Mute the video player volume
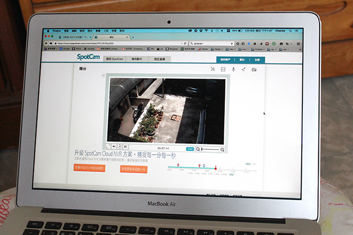This screenshot has height=235, width=353. tap(114, 147)
